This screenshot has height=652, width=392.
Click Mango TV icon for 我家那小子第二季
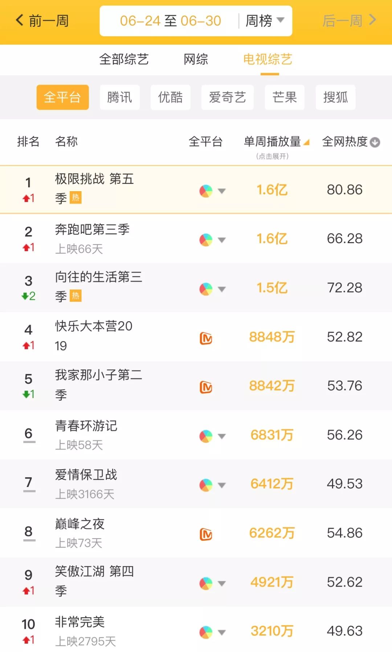tap(206, 387)
